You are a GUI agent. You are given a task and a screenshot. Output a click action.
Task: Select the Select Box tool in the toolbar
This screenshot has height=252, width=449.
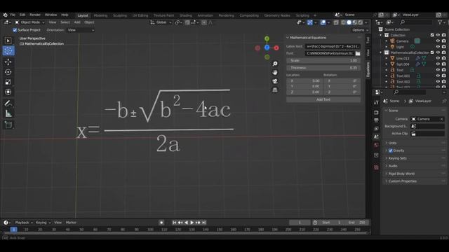point(8,41)
